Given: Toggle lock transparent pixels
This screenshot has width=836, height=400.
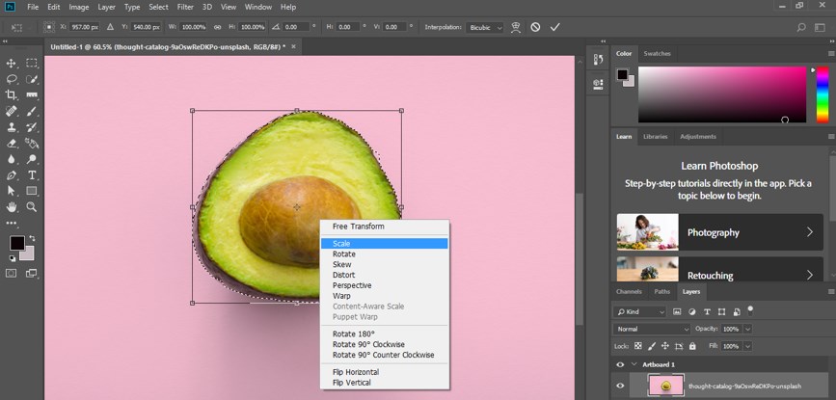Looking at the screenshot, I should point(638,346).
